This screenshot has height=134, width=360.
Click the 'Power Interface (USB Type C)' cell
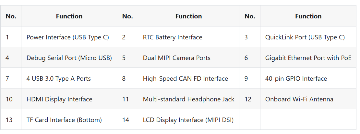(67, 37)
